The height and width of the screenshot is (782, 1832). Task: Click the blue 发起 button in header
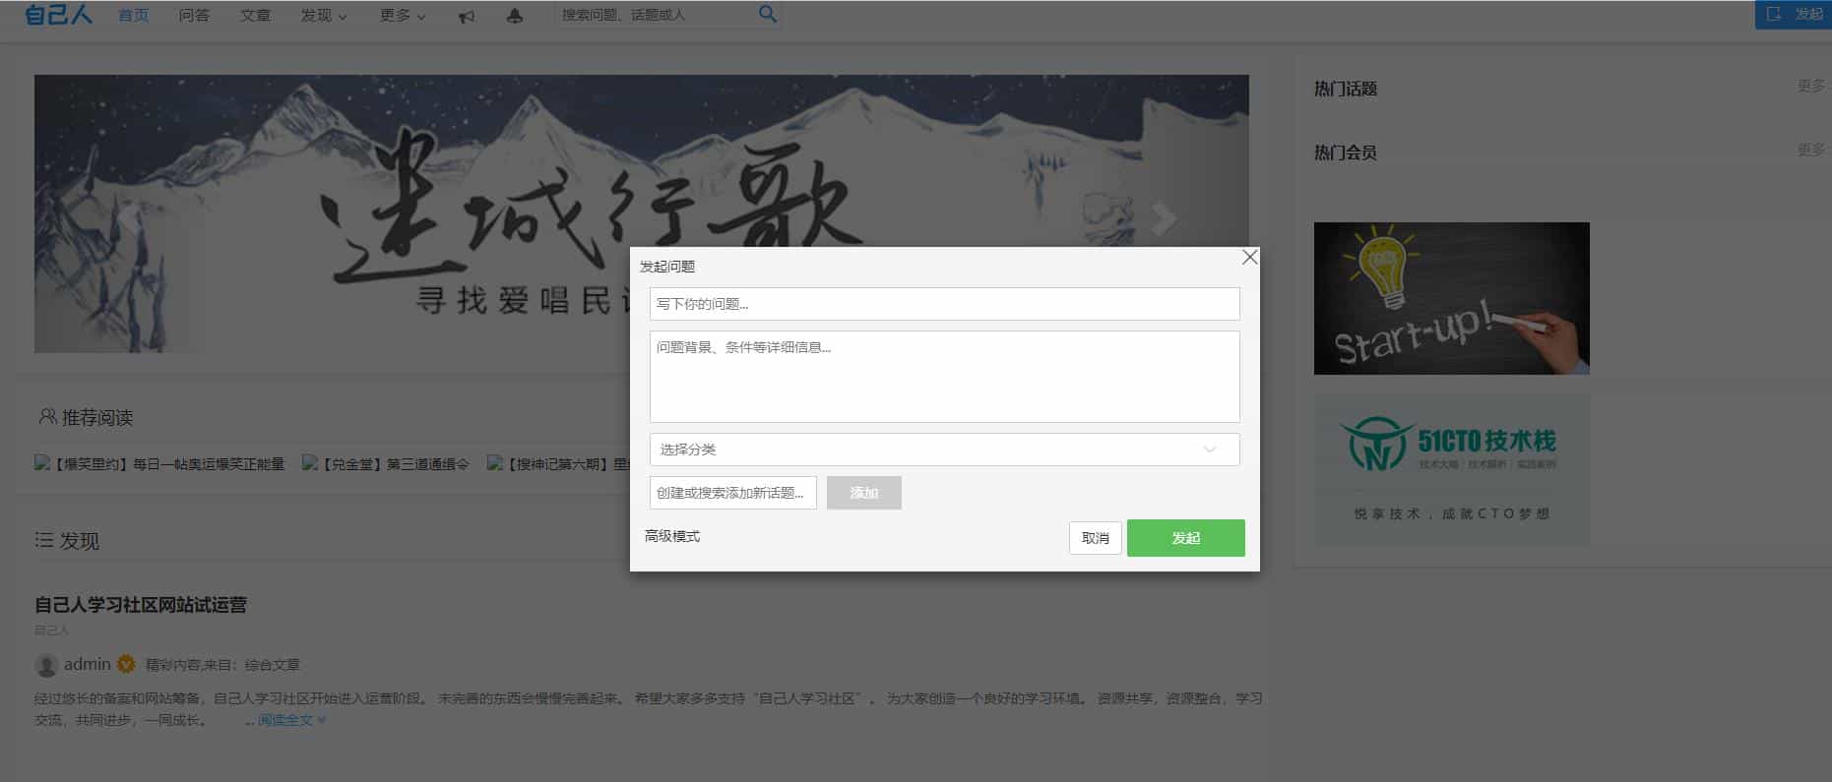1794,15
